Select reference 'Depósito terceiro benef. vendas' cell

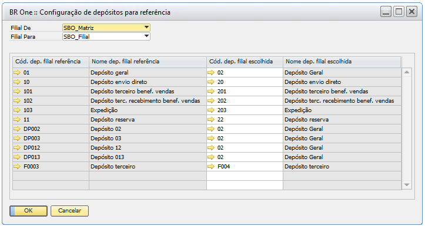point(148,92)
